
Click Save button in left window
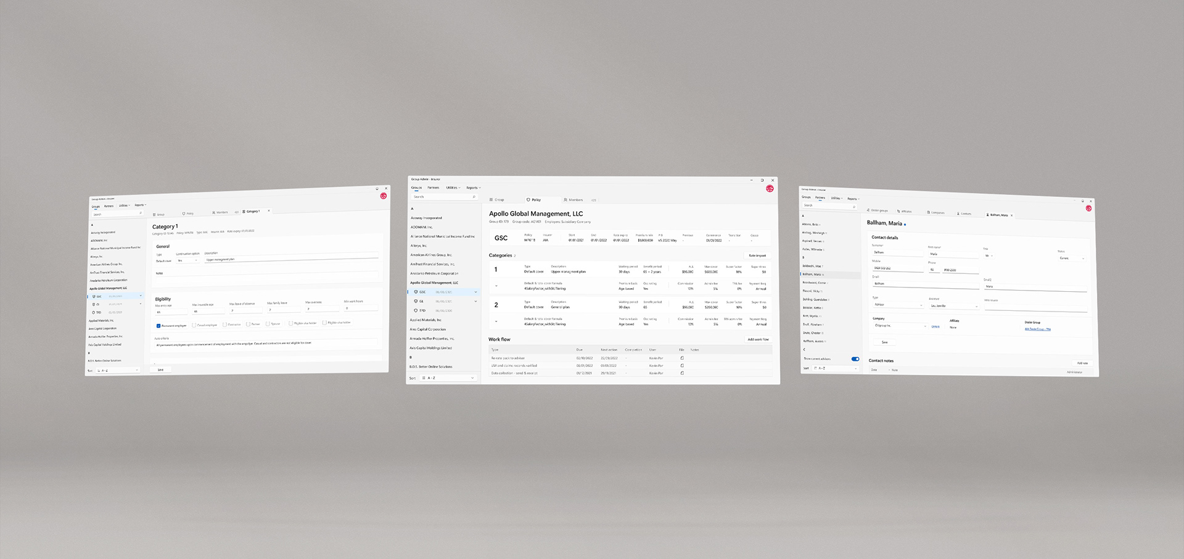(160, 369)
